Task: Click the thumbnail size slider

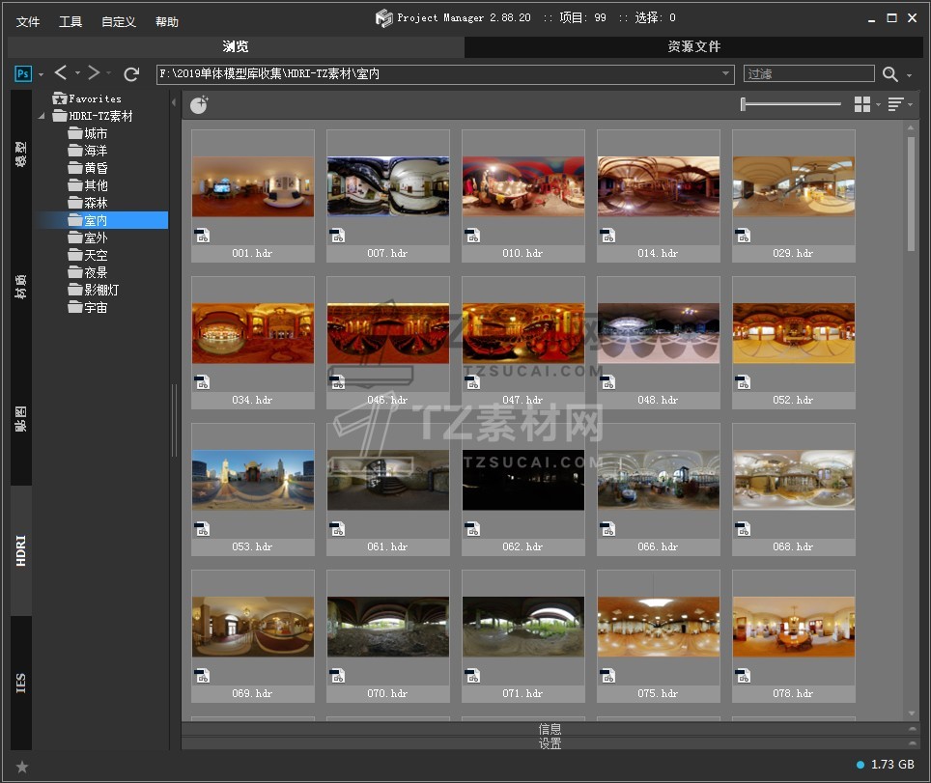Action: point(791,104)
